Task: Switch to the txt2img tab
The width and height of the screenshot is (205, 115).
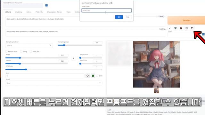Action: [8, 12]
